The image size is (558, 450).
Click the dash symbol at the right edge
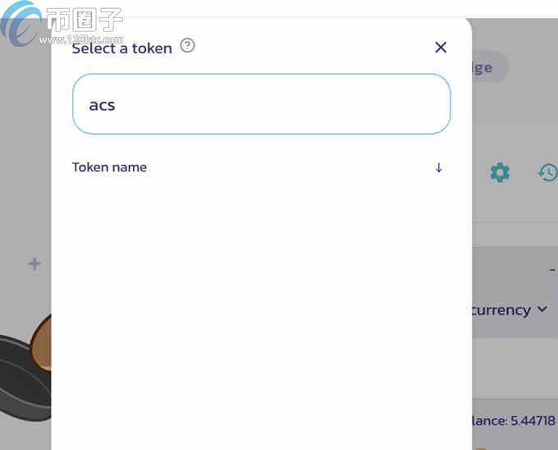coord(552,269)
